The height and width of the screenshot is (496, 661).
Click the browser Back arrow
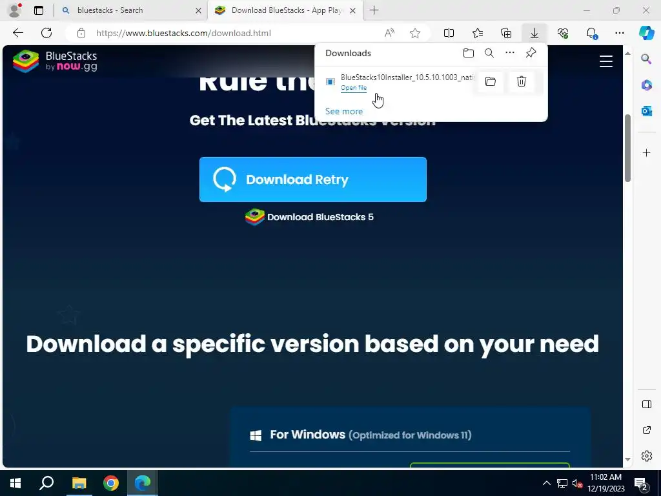[17, 33]
